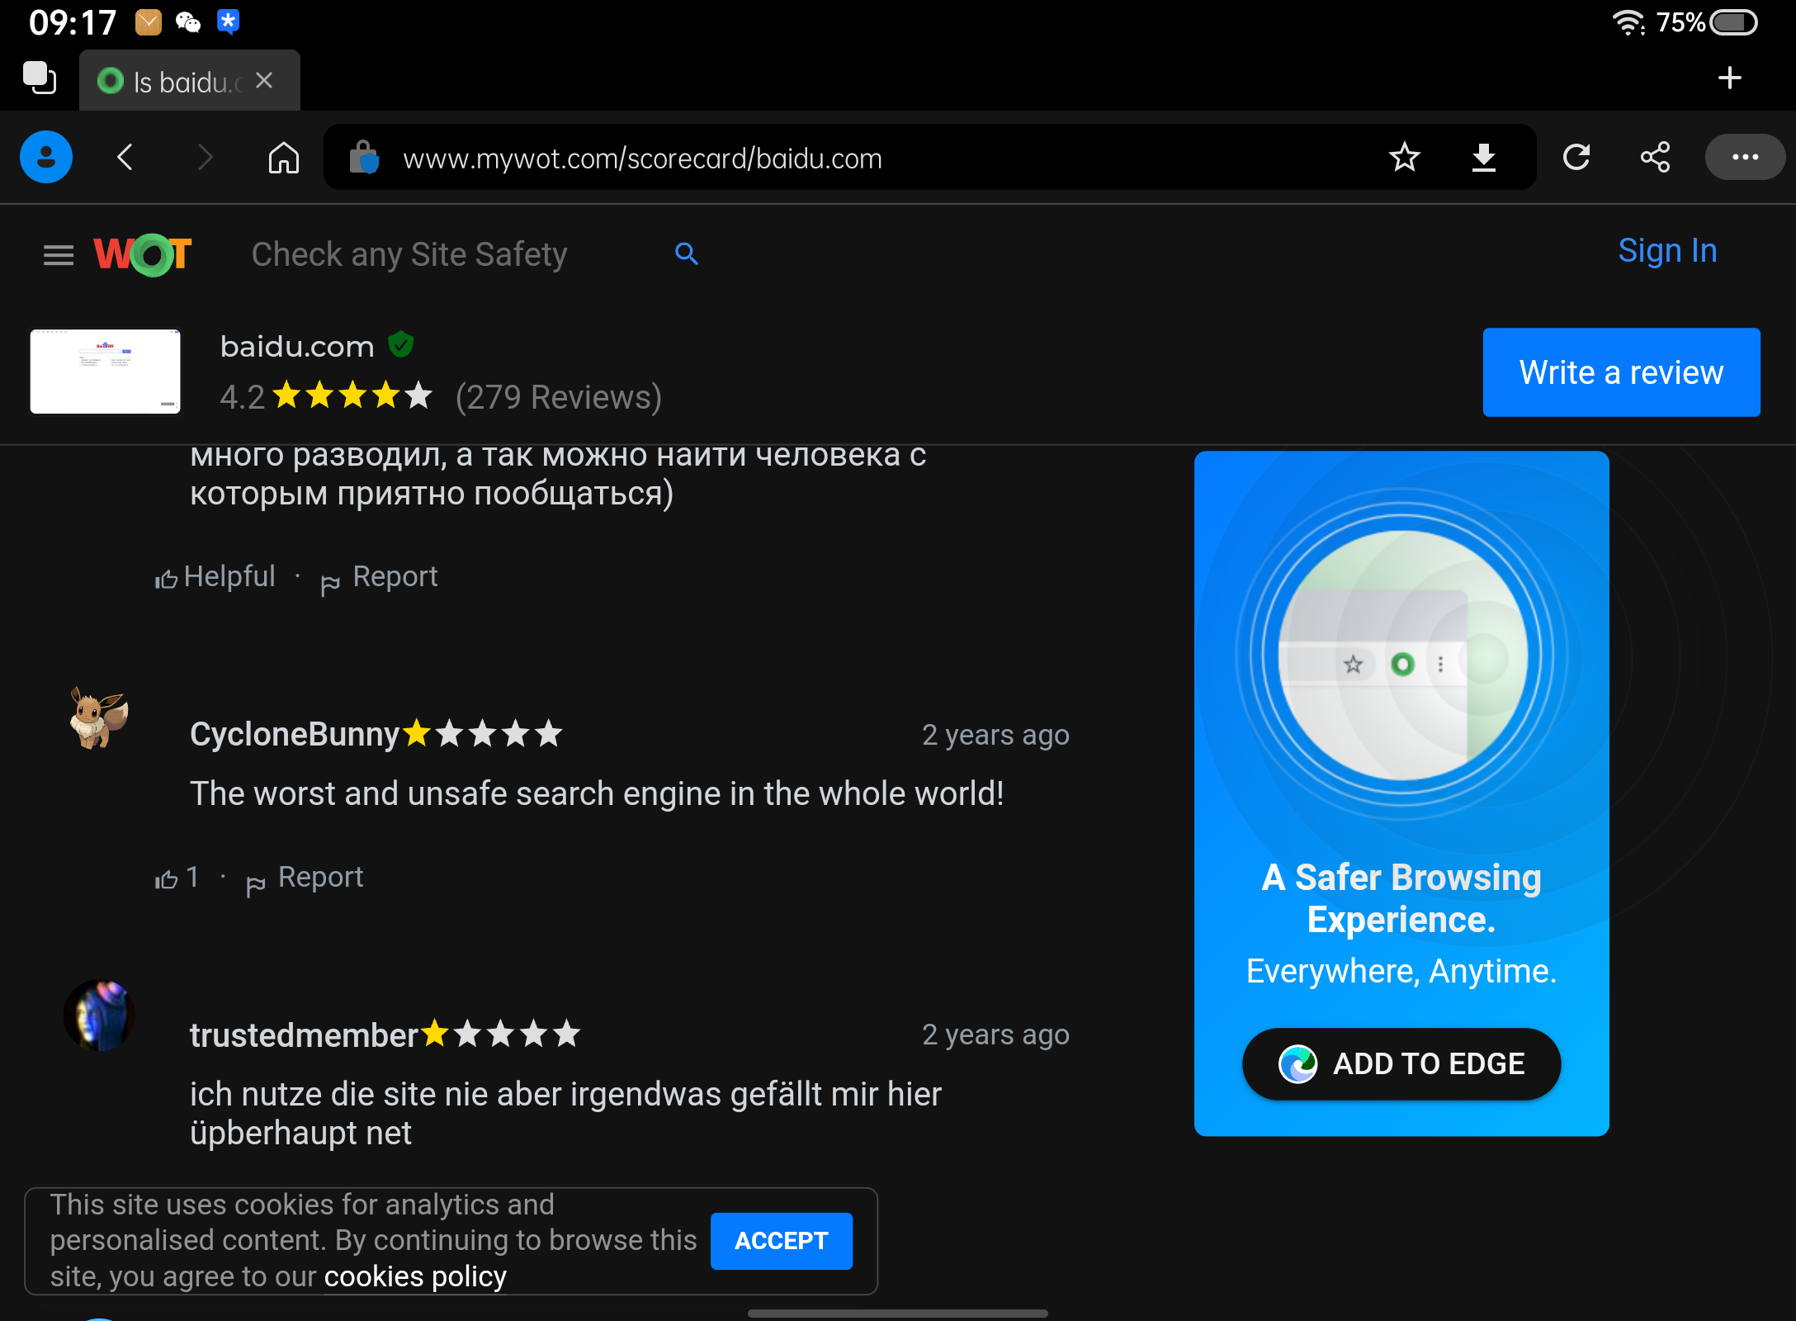The height and width of the screenshot is (1321, 1796).
Task: Accept the cookies notice
Action: 781,1241
